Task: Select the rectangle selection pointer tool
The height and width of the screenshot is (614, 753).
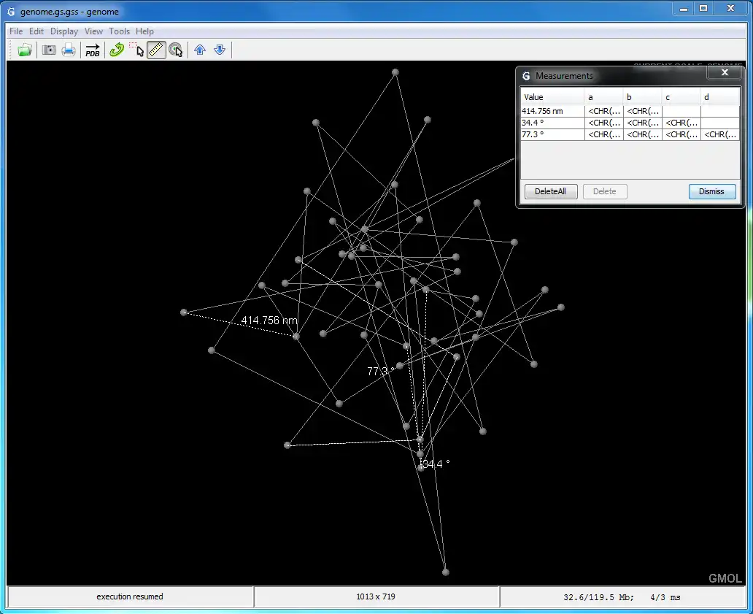Action: click(x=137, y=50)
